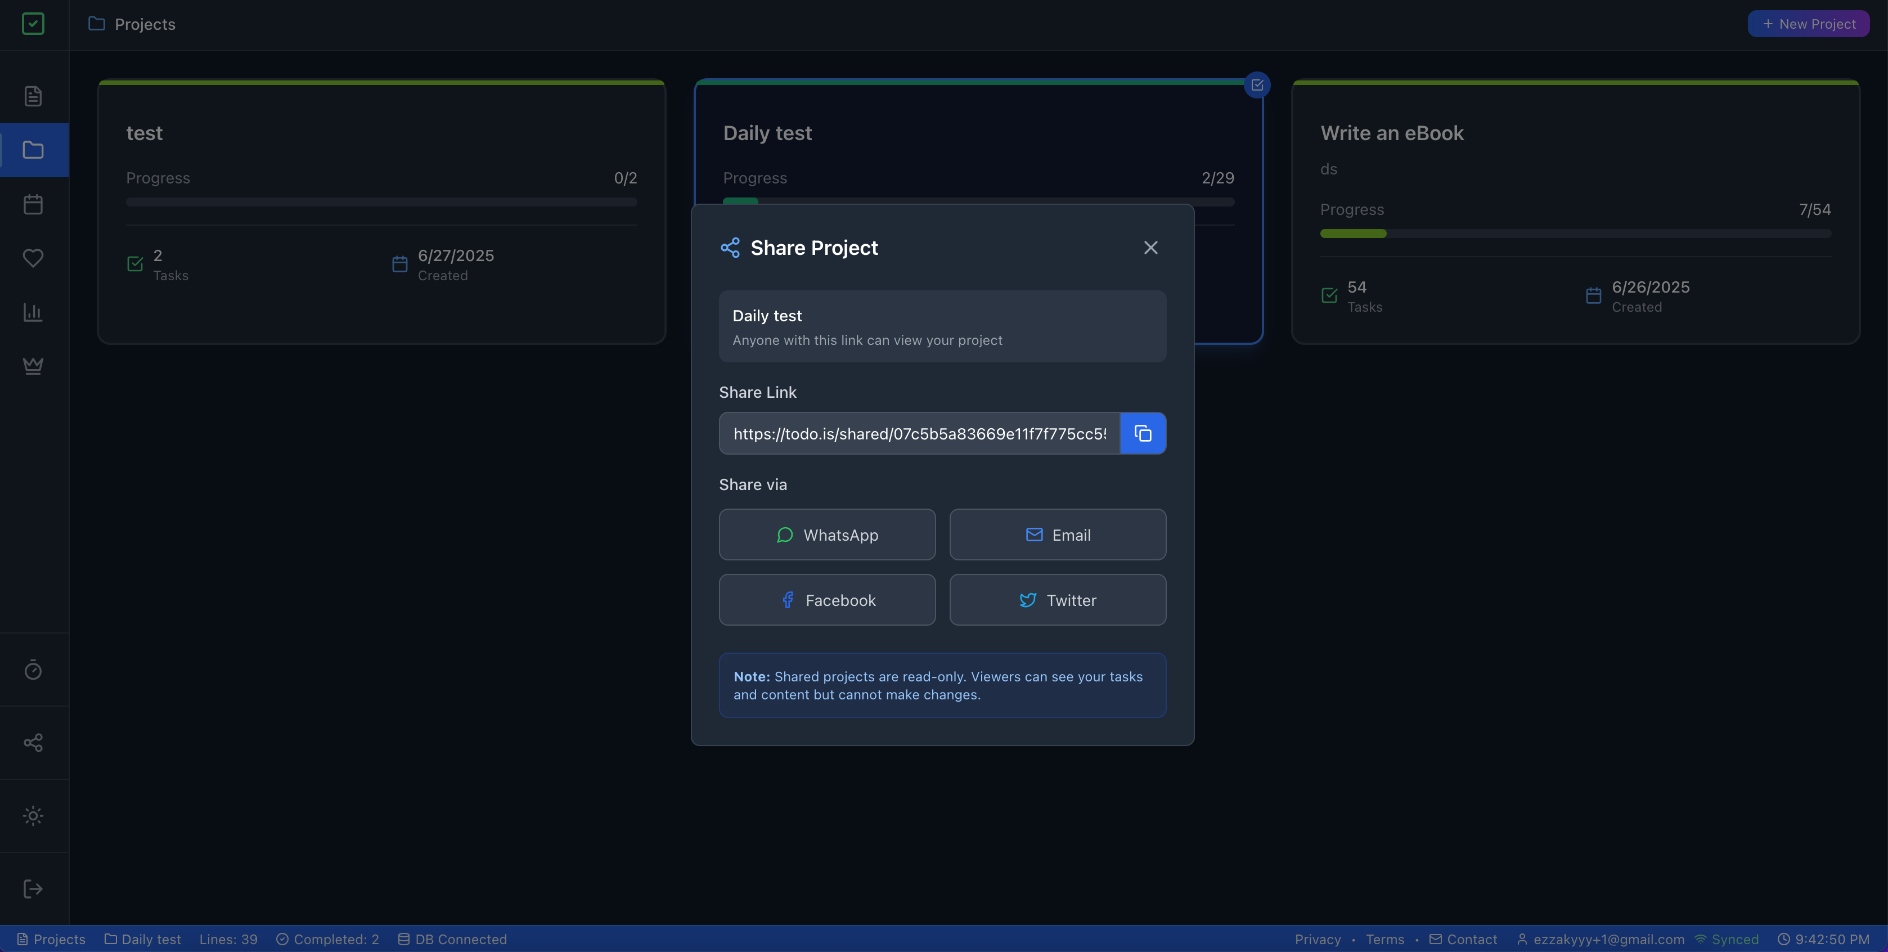Create a New Project
Screen dimensions: 1888x952
click(x=1808, y=24)
